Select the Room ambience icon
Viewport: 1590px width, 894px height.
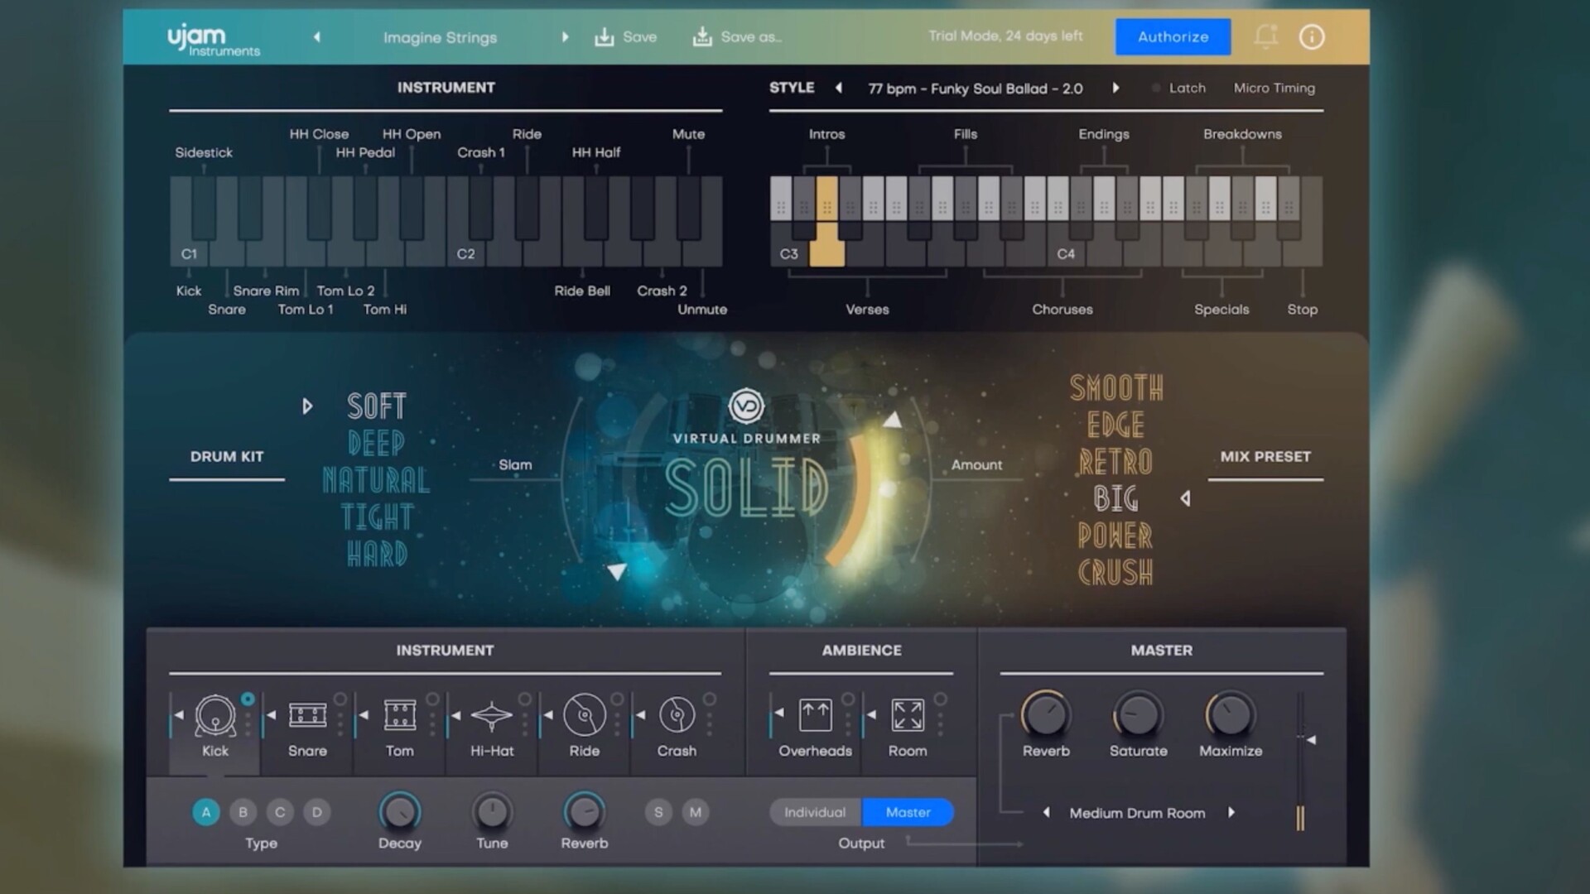908,715
